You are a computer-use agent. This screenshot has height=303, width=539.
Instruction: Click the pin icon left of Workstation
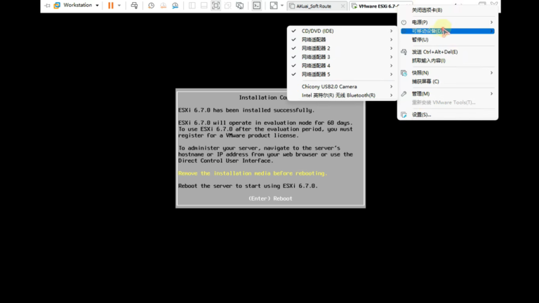[48, 6]
